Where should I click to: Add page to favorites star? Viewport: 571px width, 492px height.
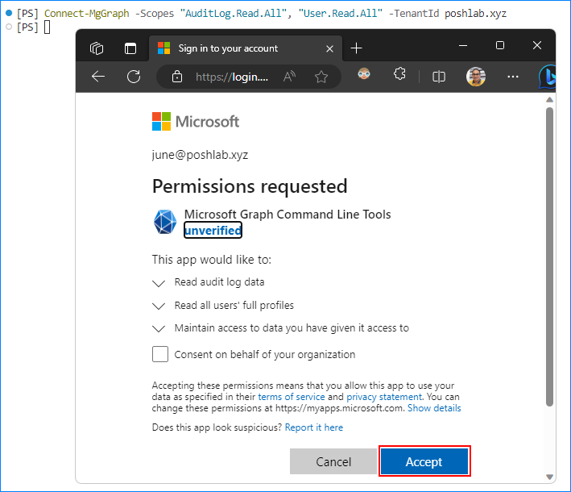[321, 77]
